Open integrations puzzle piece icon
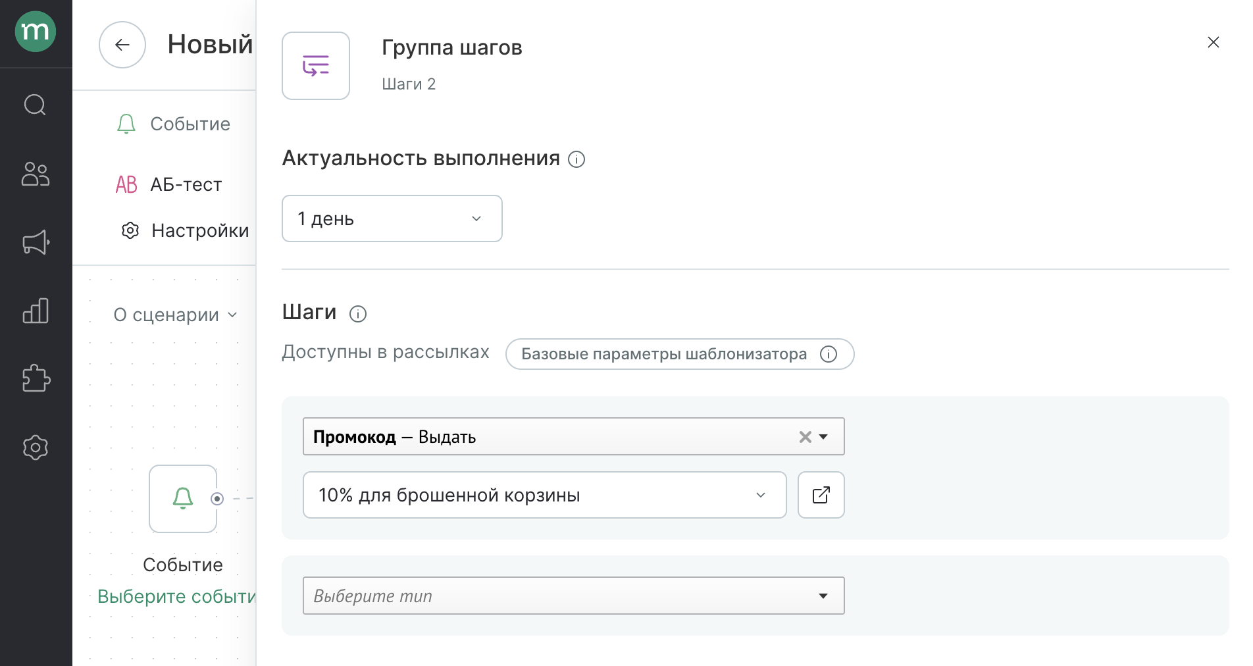The image size is (1253, 666). click(x=36, y=378)
